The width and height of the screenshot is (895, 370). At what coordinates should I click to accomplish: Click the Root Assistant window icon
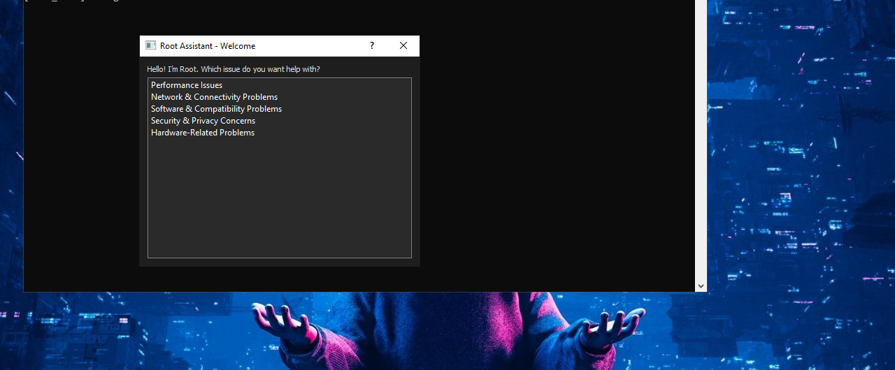[x=150, y=45]
